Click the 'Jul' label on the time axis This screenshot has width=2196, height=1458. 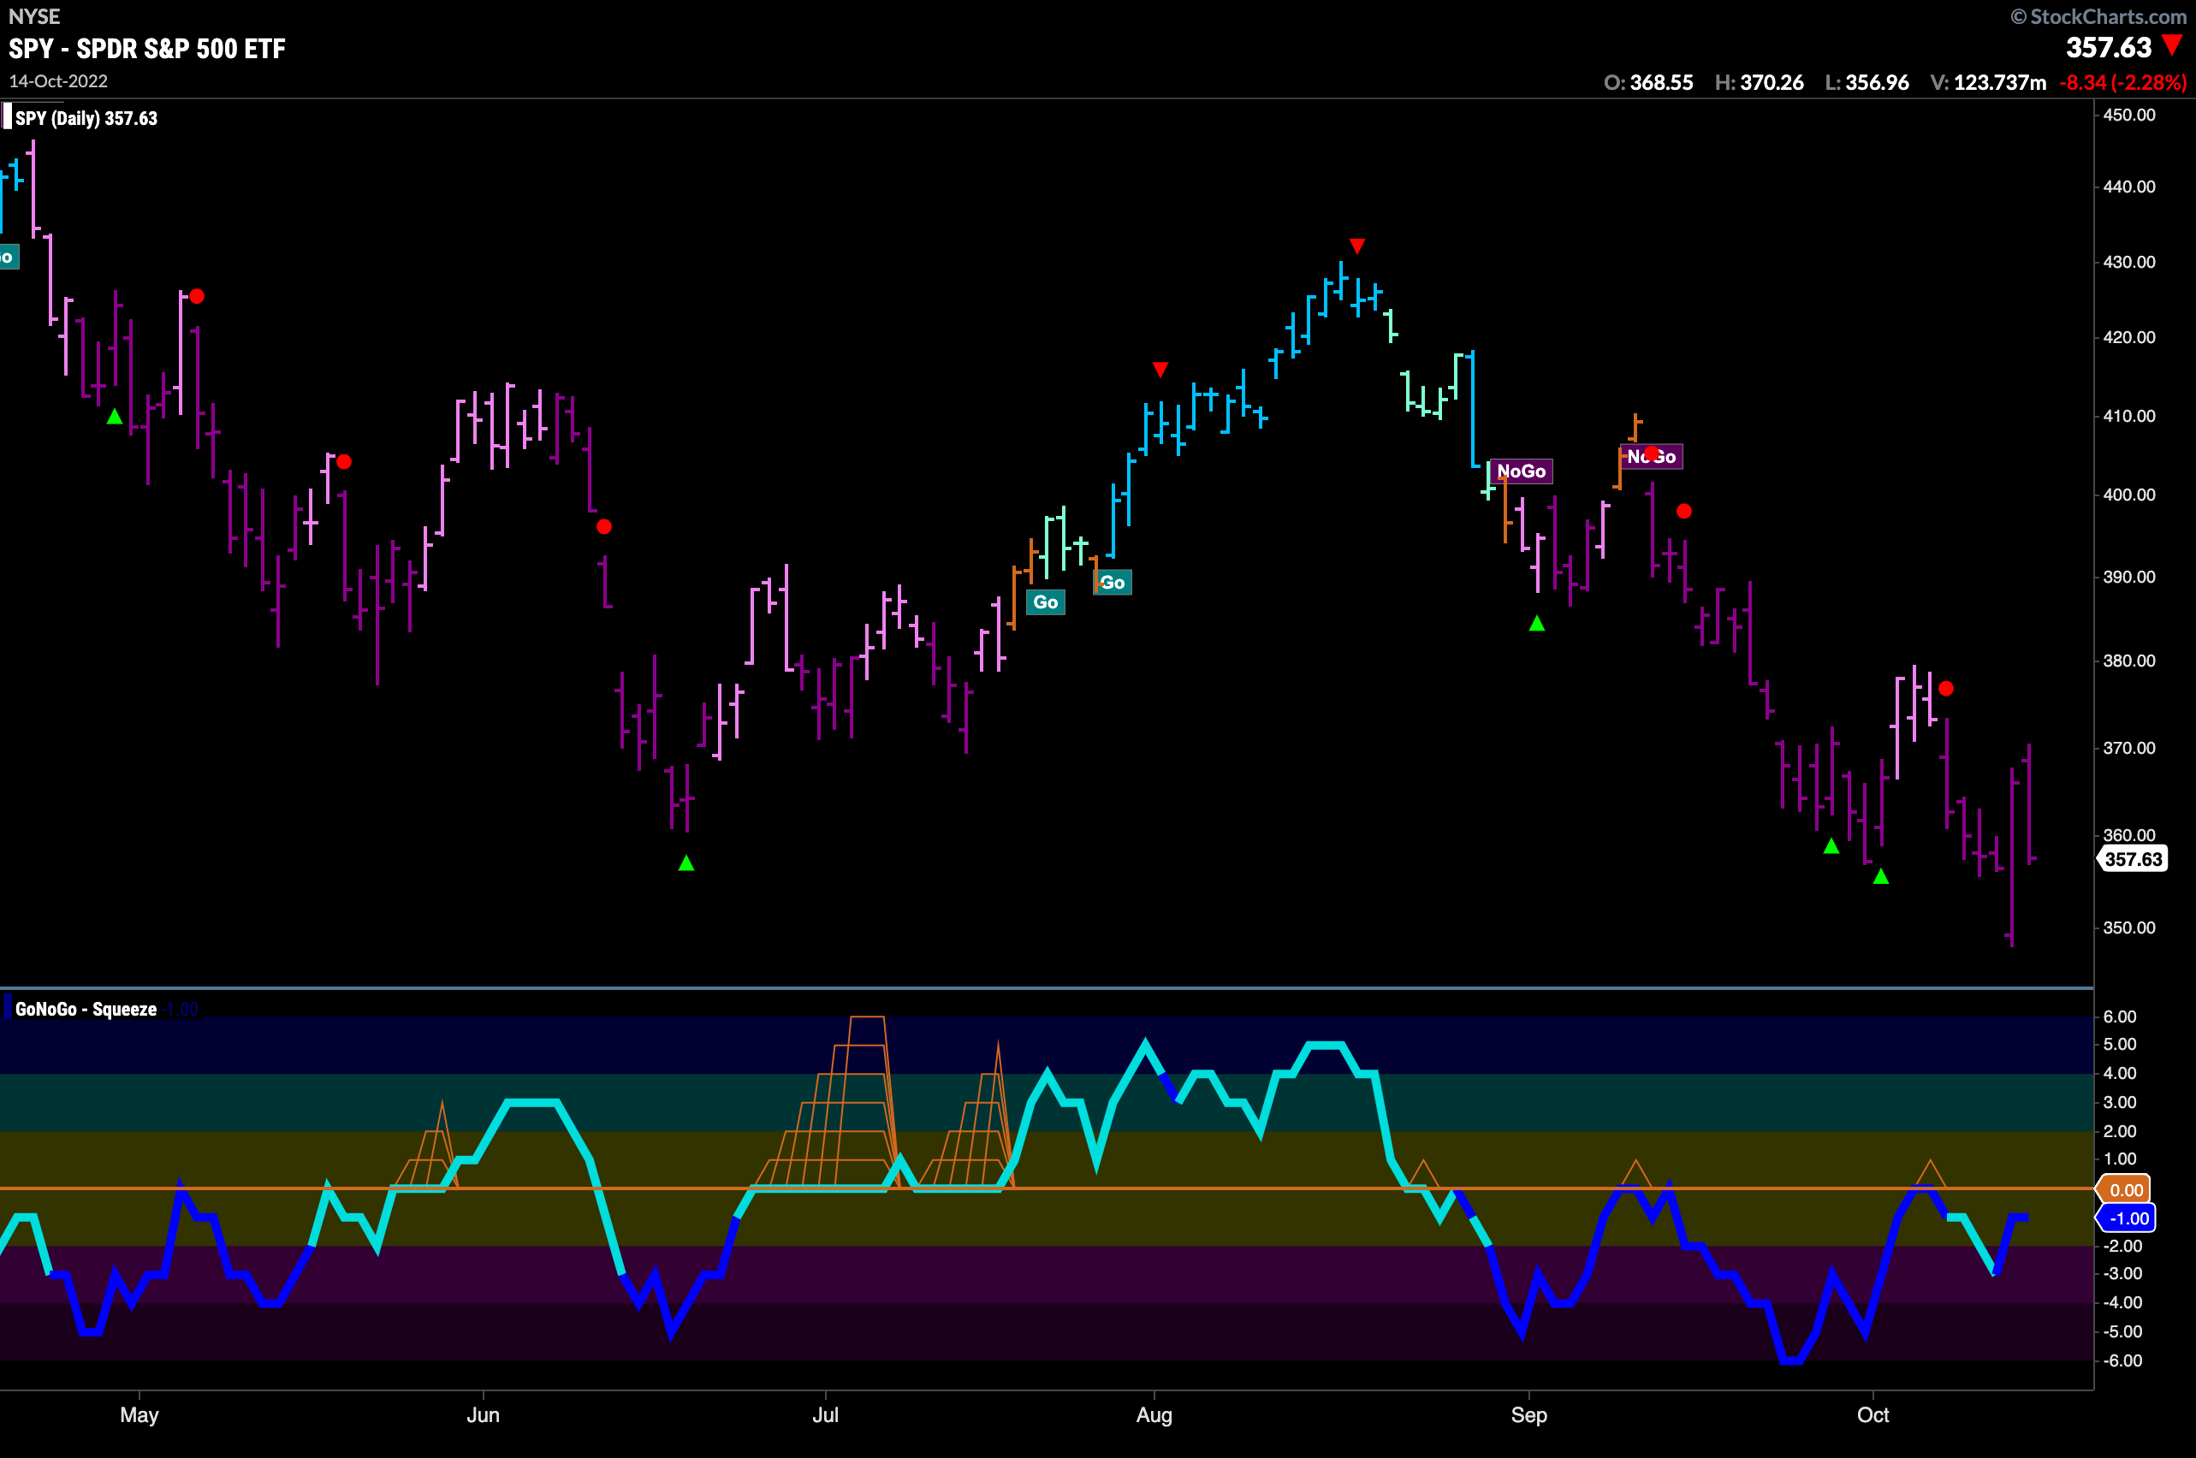pyautogui.click(x=825, y=1415)
